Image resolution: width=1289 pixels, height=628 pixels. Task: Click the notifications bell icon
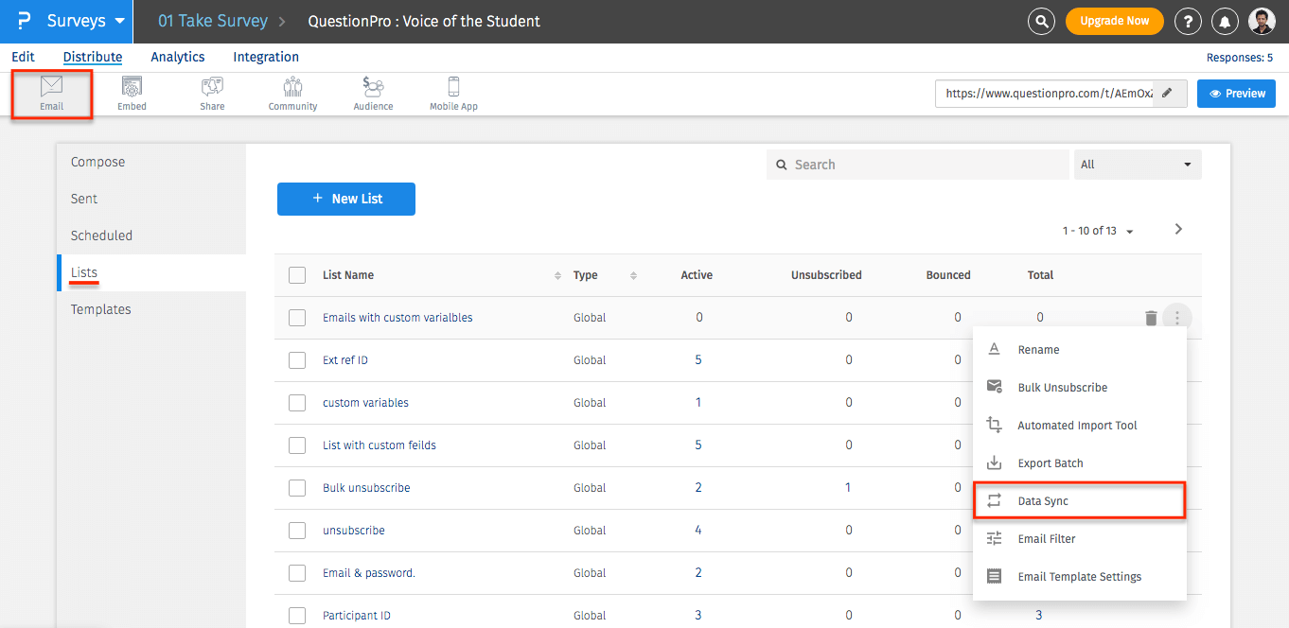click(x=1226, y=21)
